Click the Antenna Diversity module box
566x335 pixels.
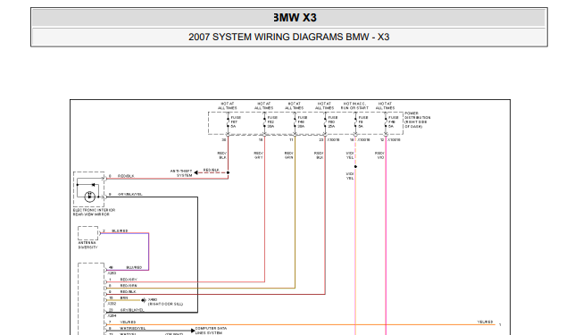(x=88, y=233)
